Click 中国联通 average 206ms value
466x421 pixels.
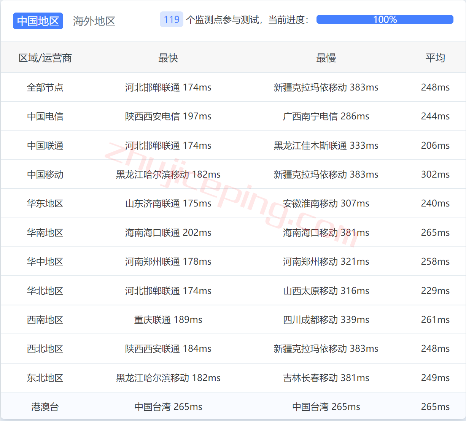coord(435,145)
